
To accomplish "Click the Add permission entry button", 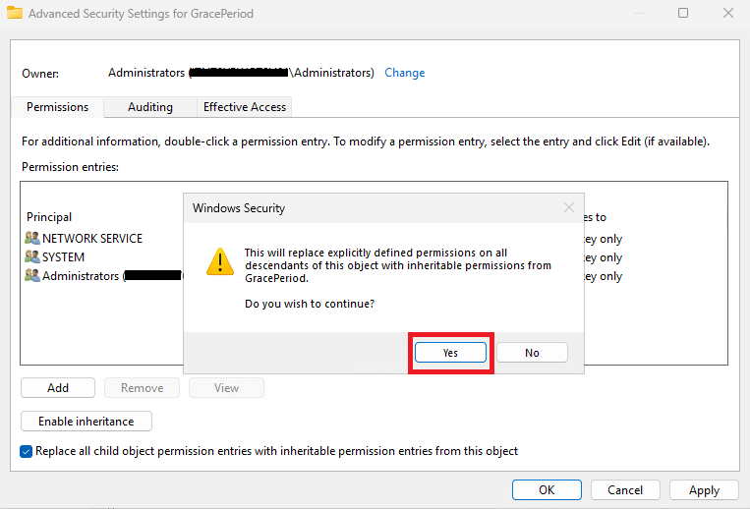I will [58, 388].
